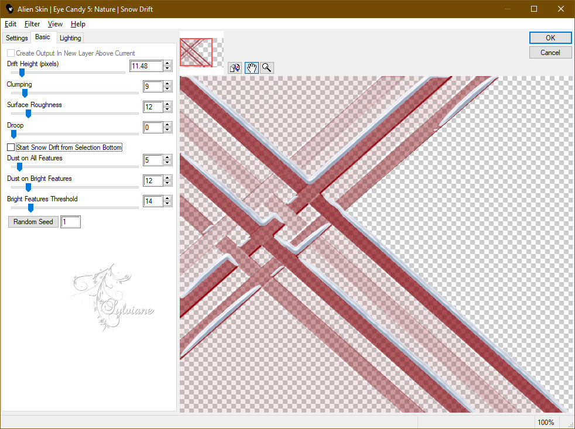Screen dimensions: 575x429
Task: Click the Random Seed number field
Action: [70, 222]
